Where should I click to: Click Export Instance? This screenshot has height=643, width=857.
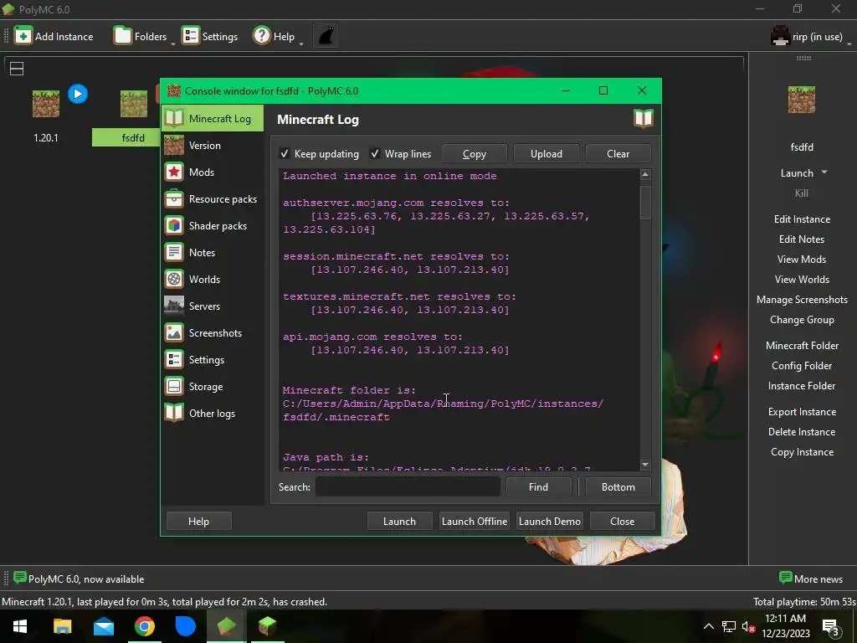click(x=802, y=412)
